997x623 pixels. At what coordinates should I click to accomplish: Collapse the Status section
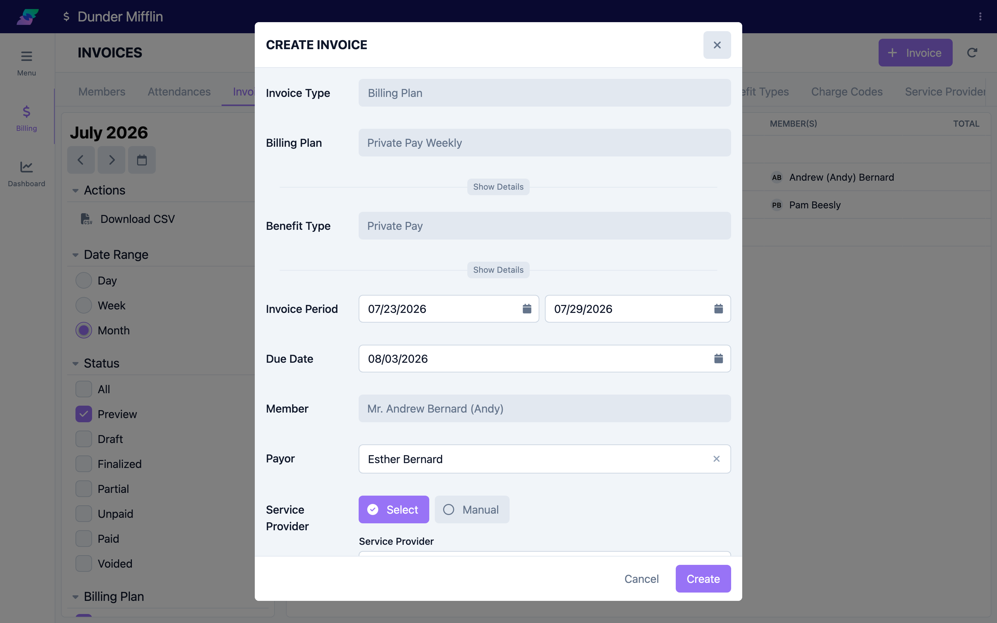[75, 363]
